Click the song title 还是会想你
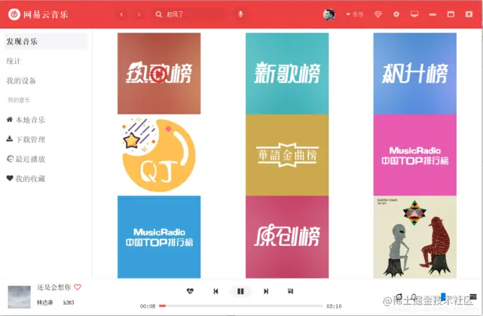The image size is (483, 316). coord(54,287)
